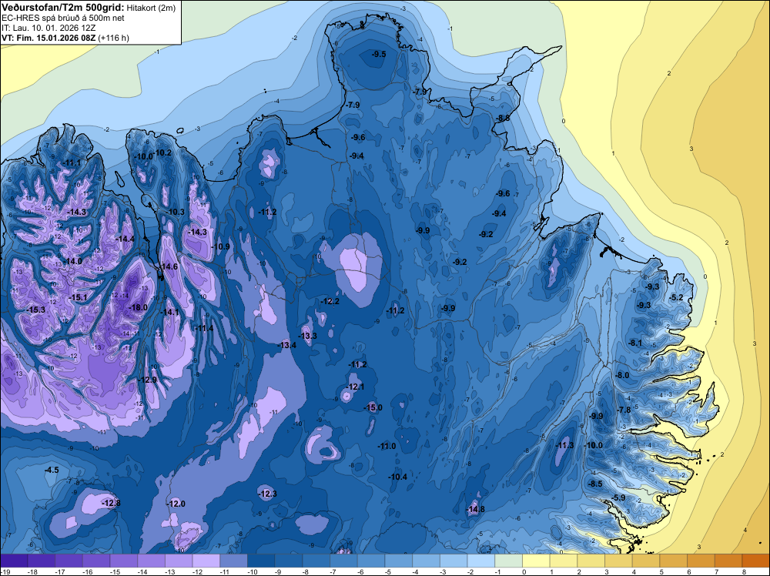This screenshot has height=576, width=770.
Task: Click the -15.1 temperature label
Action: point(78,297)
